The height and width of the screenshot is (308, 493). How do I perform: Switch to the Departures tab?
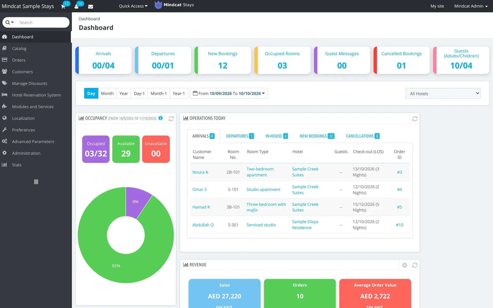pyautogui.click(x=240, y=136)
